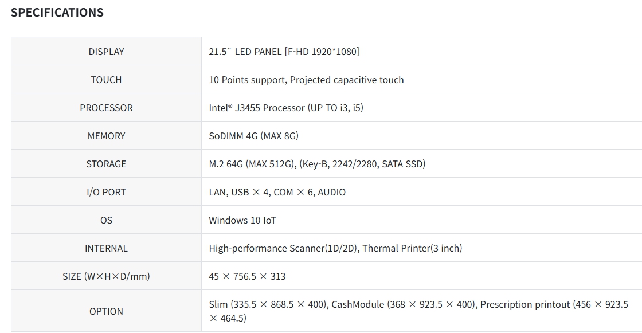Click the Windows 10 IoT text
Image resolution: width=642 pixels, height=333 pixels.
[x=242, y=220]
